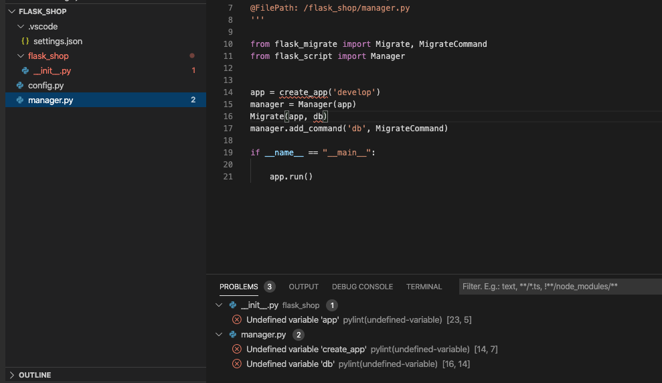Collapse __init__.py group in Problems panel
Image resolution: width=662 pixels, height=383 pixels.
click(x=219, y=305)
